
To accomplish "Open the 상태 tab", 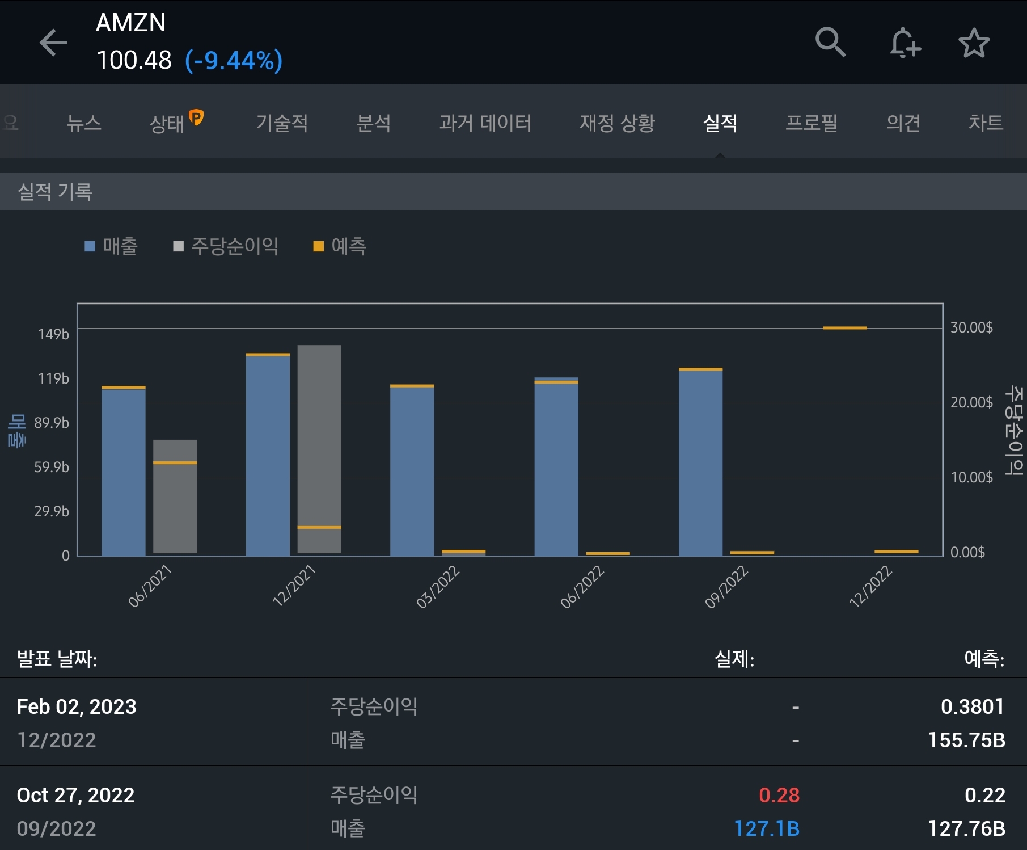I will 167,123.
